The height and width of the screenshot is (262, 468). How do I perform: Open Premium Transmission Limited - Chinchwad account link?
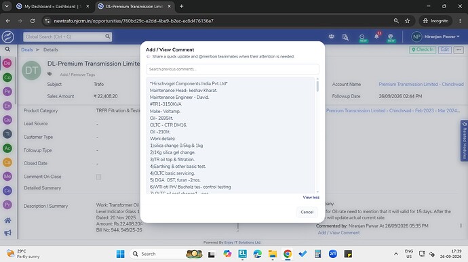(x=421, y=85)
